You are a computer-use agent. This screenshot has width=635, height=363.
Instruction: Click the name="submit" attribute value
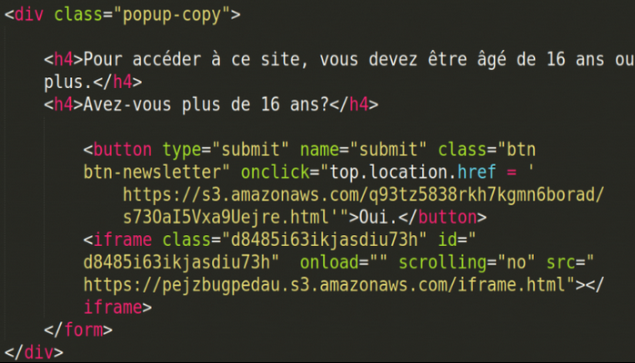coord(388,150)
